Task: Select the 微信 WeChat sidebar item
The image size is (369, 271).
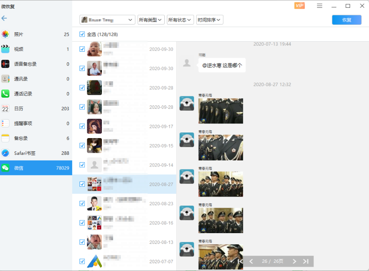Action: point(36,168)
